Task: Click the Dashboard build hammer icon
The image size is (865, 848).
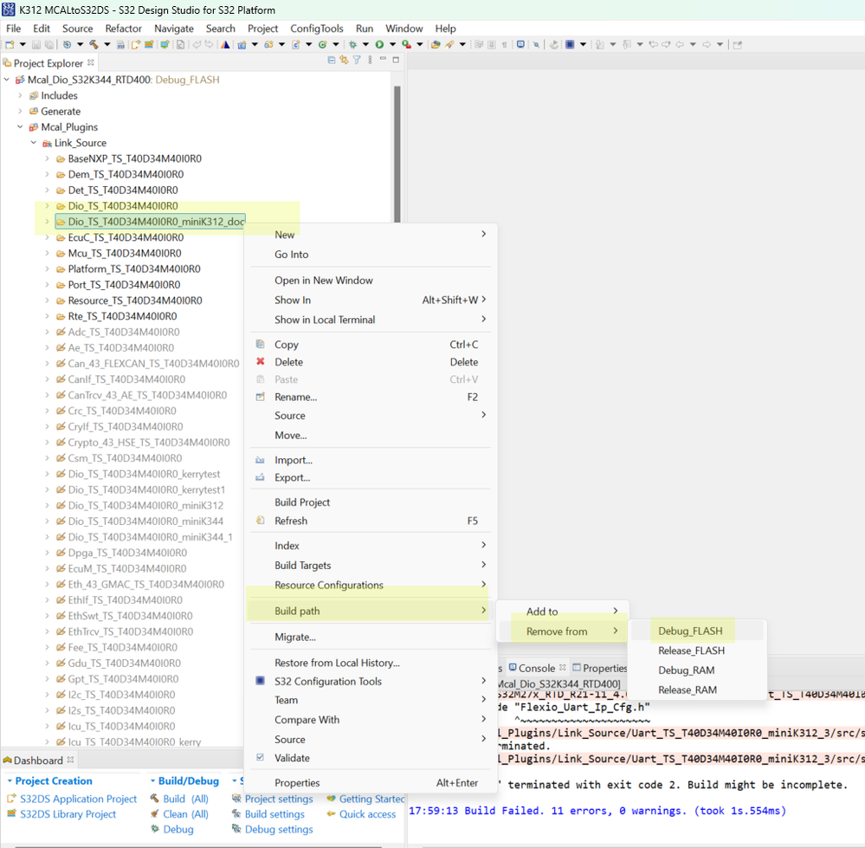Action: point(154,799)
